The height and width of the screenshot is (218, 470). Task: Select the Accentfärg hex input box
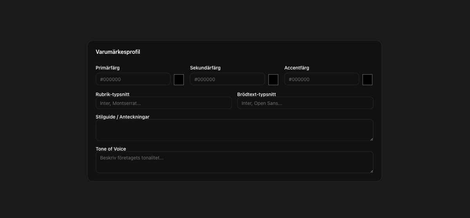pyautogui.click(x=322, y=79)
